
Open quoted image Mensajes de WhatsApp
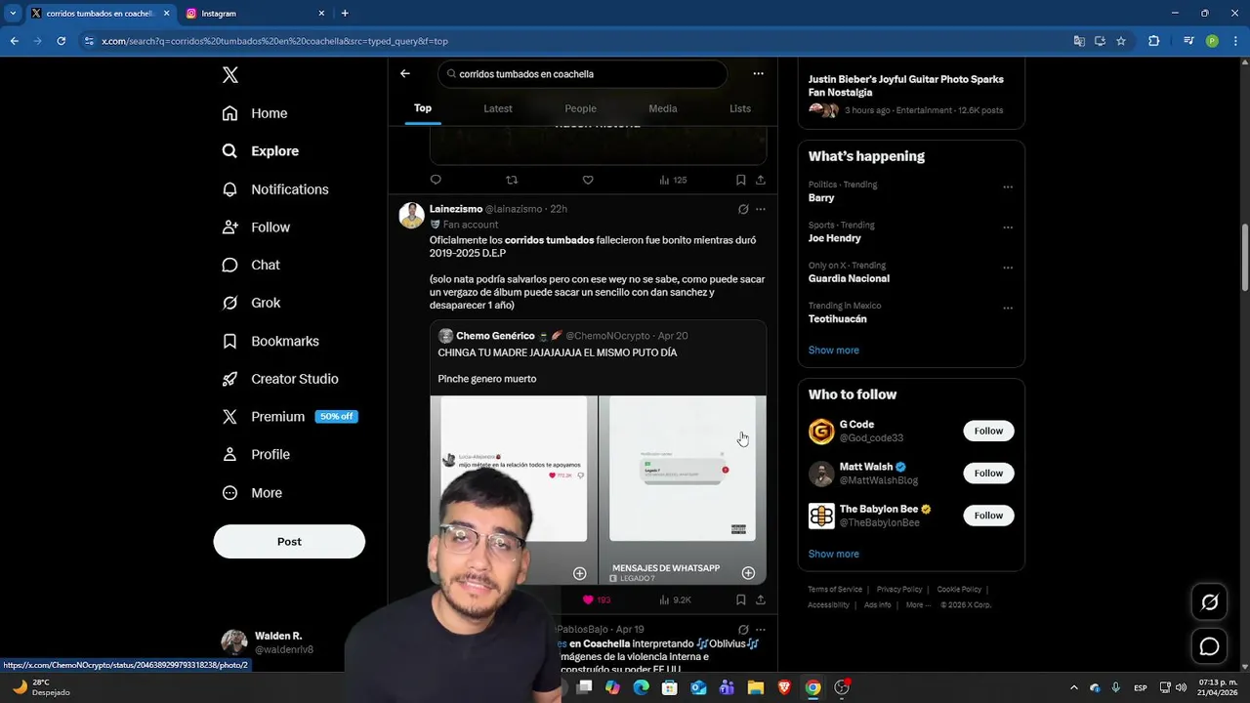tap(683, 489)
